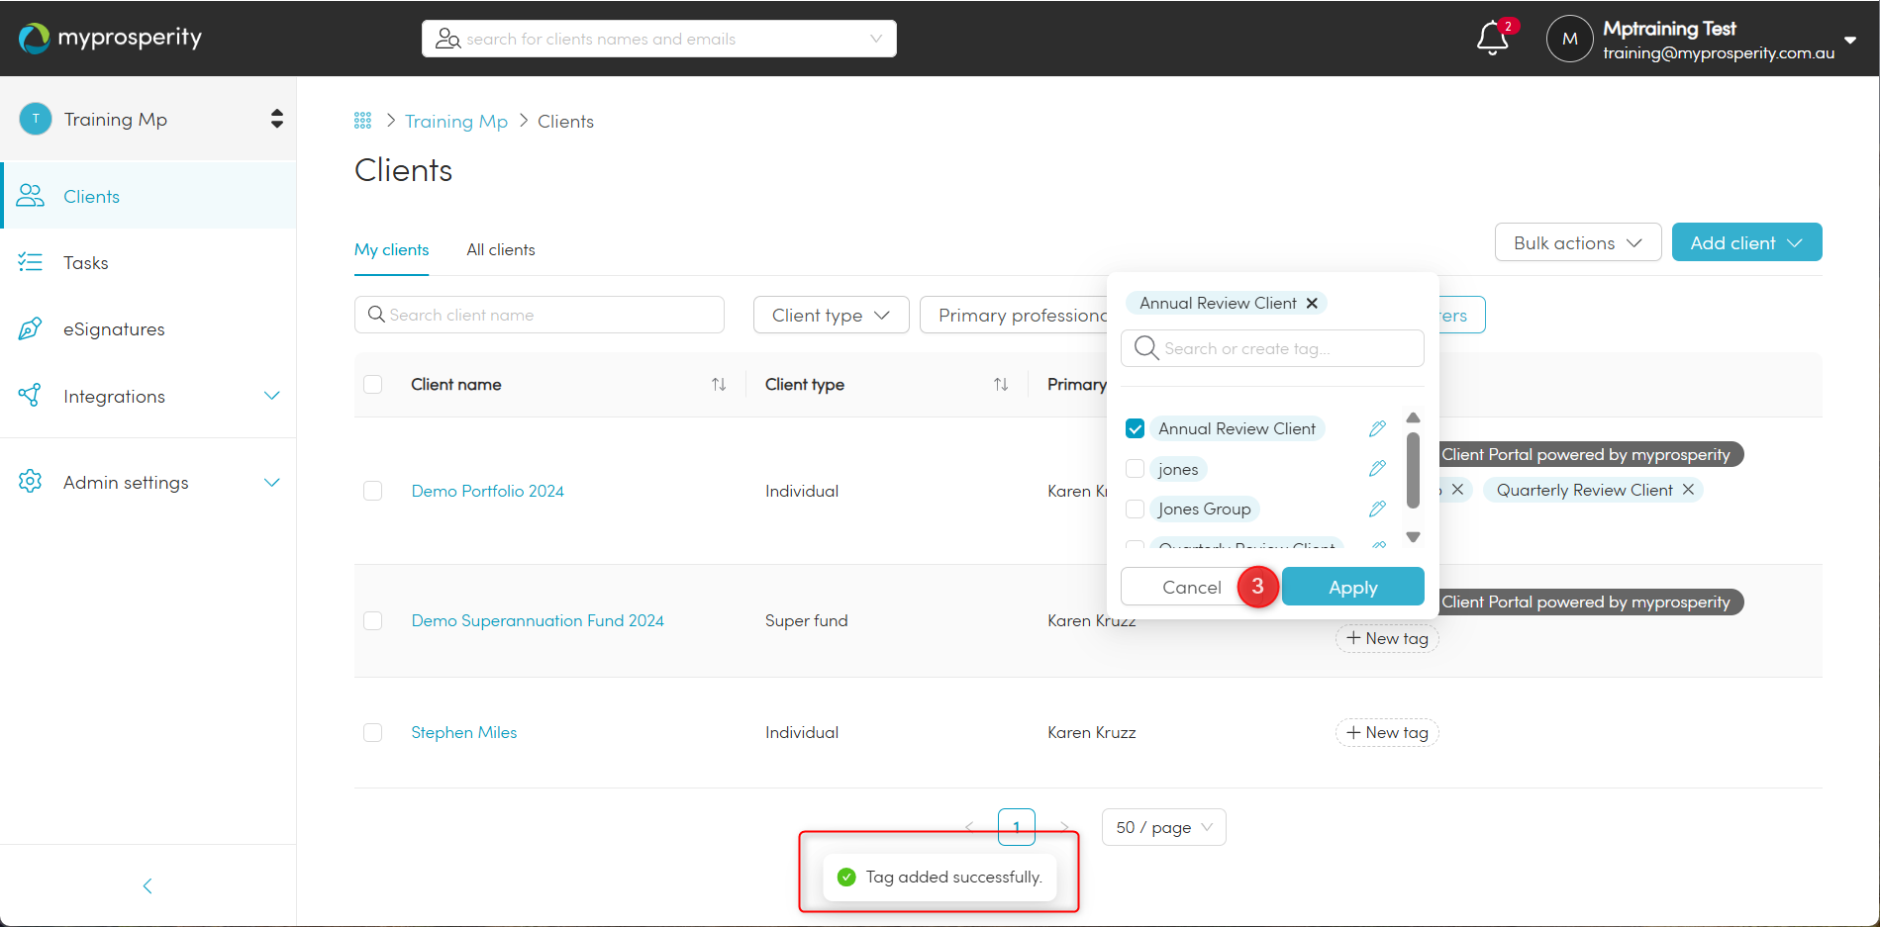Click the M user avatar
Viewport: 1880px width, 927px height.
1569,39
